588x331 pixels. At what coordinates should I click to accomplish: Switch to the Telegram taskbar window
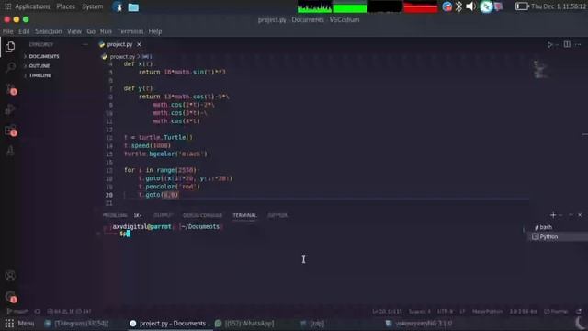click(77, 323)
